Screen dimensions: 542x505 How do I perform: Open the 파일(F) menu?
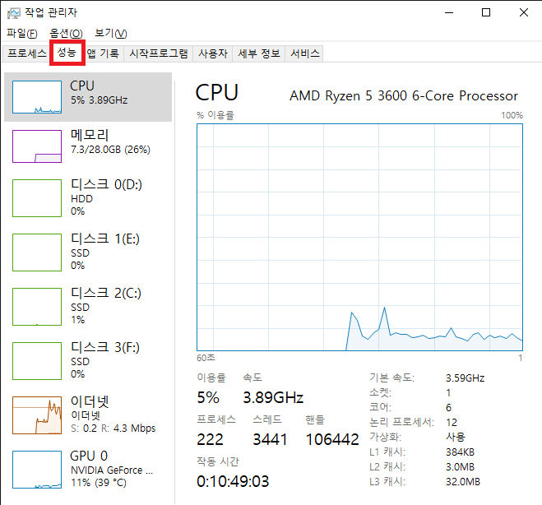(x=22, y=33)
